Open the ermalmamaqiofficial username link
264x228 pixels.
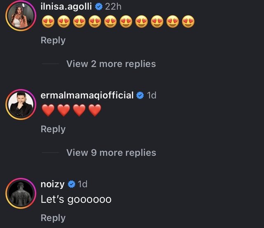87,95
